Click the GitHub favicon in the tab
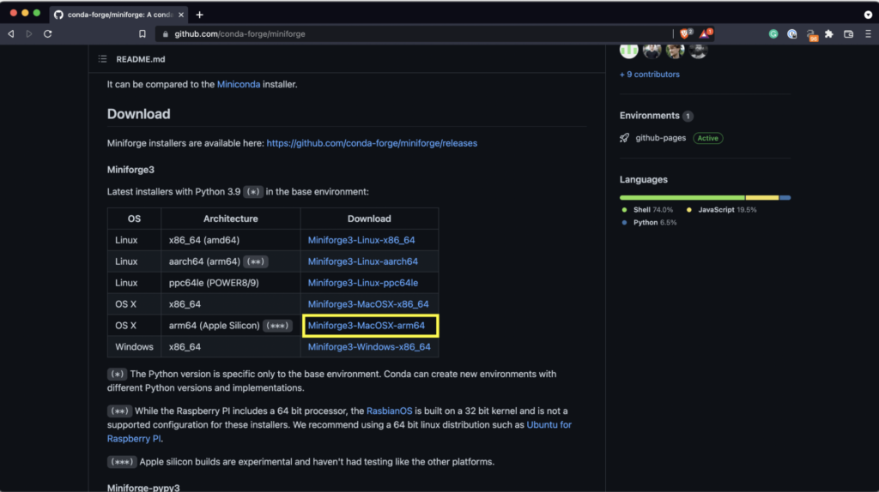 coord(58,15)
